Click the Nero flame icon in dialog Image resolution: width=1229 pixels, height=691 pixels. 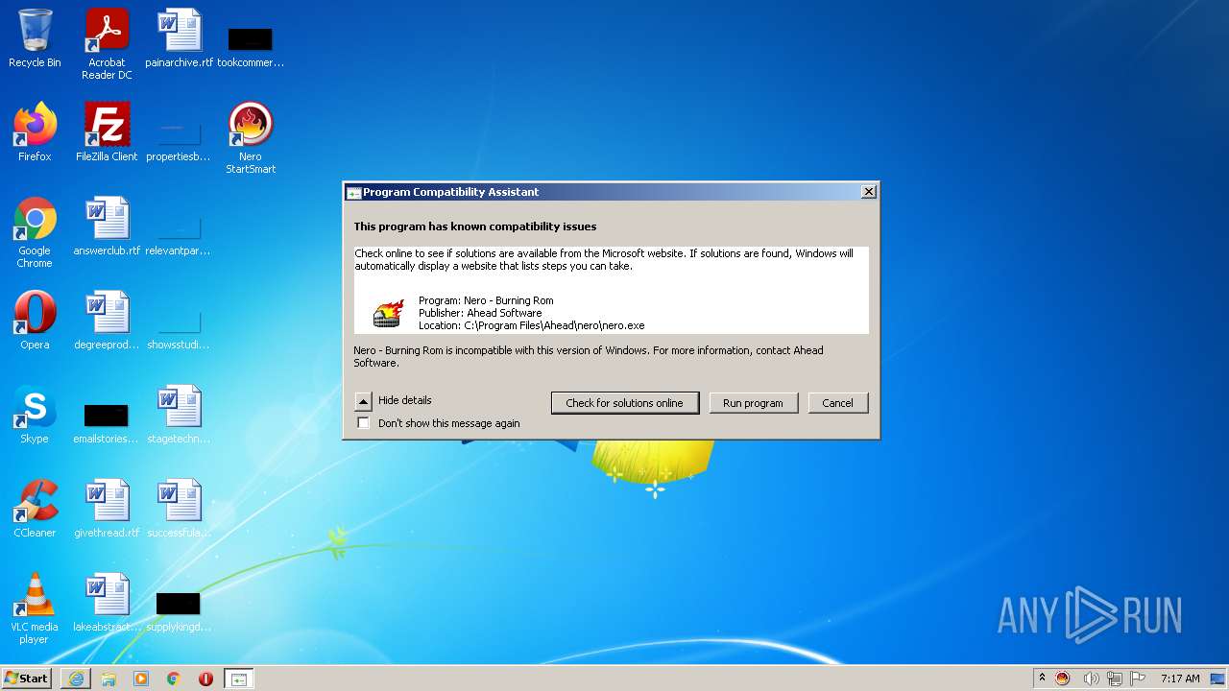tap(389, 313)
